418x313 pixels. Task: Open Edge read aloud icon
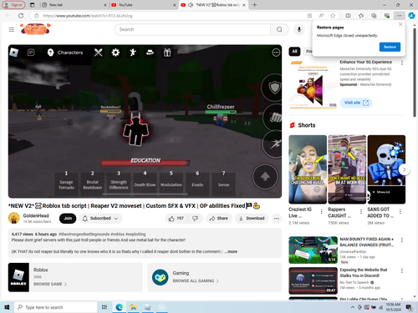click(321, 16)
